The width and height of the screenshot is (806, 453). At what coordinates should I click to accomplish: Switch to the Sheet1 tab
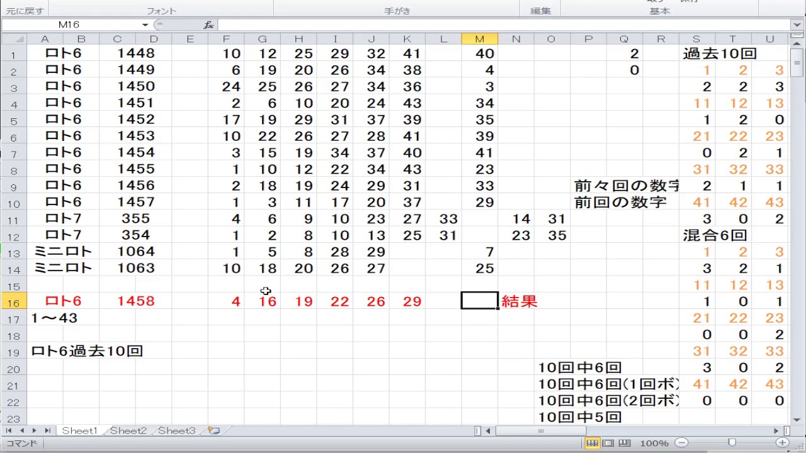(x=79, y=431)
